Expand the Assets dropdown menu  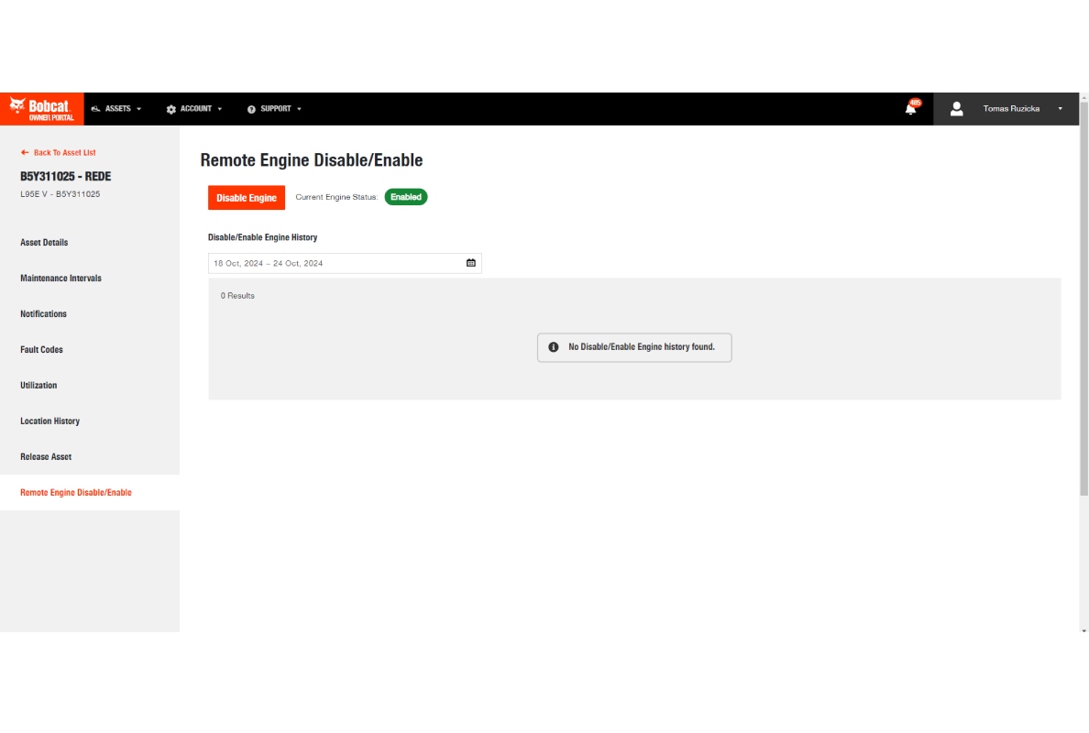[x=116, y=109]
